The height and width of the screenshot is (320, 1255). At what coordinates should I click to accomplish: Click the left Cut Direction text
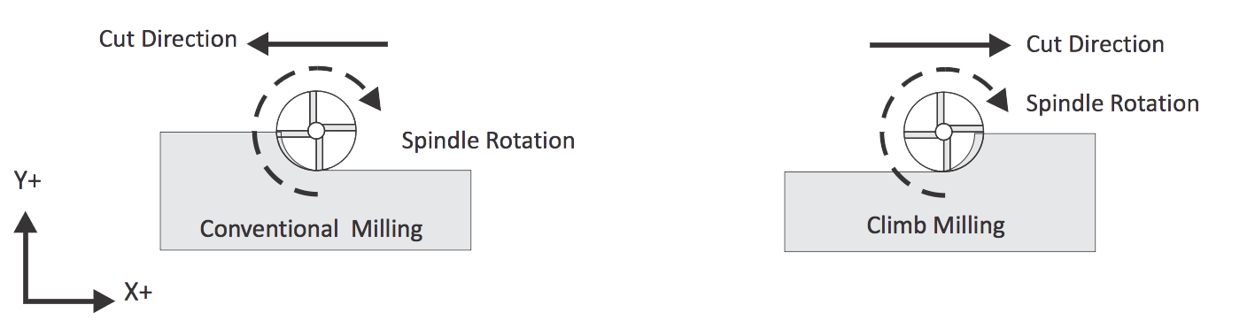pos(168,40)
